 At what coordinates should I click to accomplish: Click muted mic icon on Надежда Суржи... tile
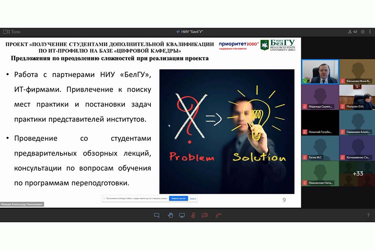pyautogui.click(x=305, y=107)
